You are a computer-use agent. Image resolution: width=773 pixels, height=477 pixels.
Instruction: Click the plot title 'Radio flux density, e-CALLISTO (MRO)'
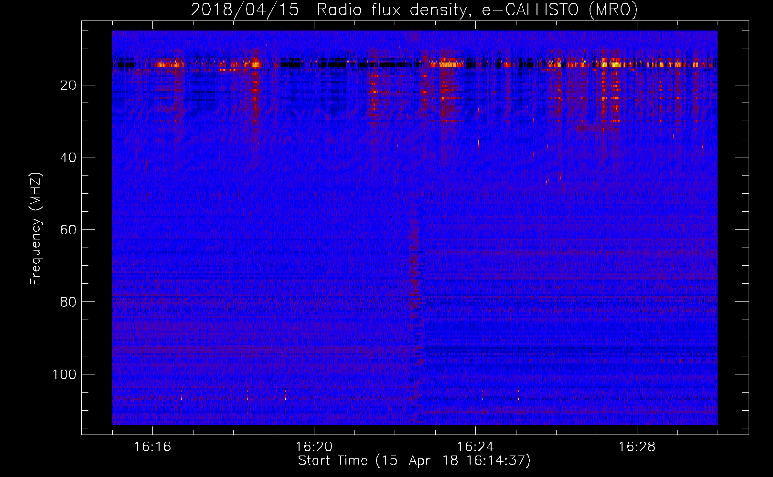(477, 10)
